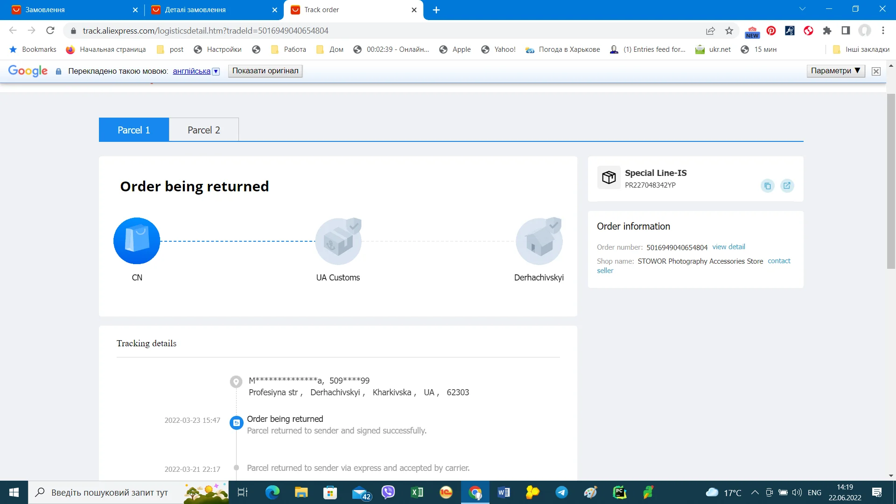Switch to the Деталі замовлення browser tab
Viewport: 896px width, 504px height.
(x=195, y=10)
